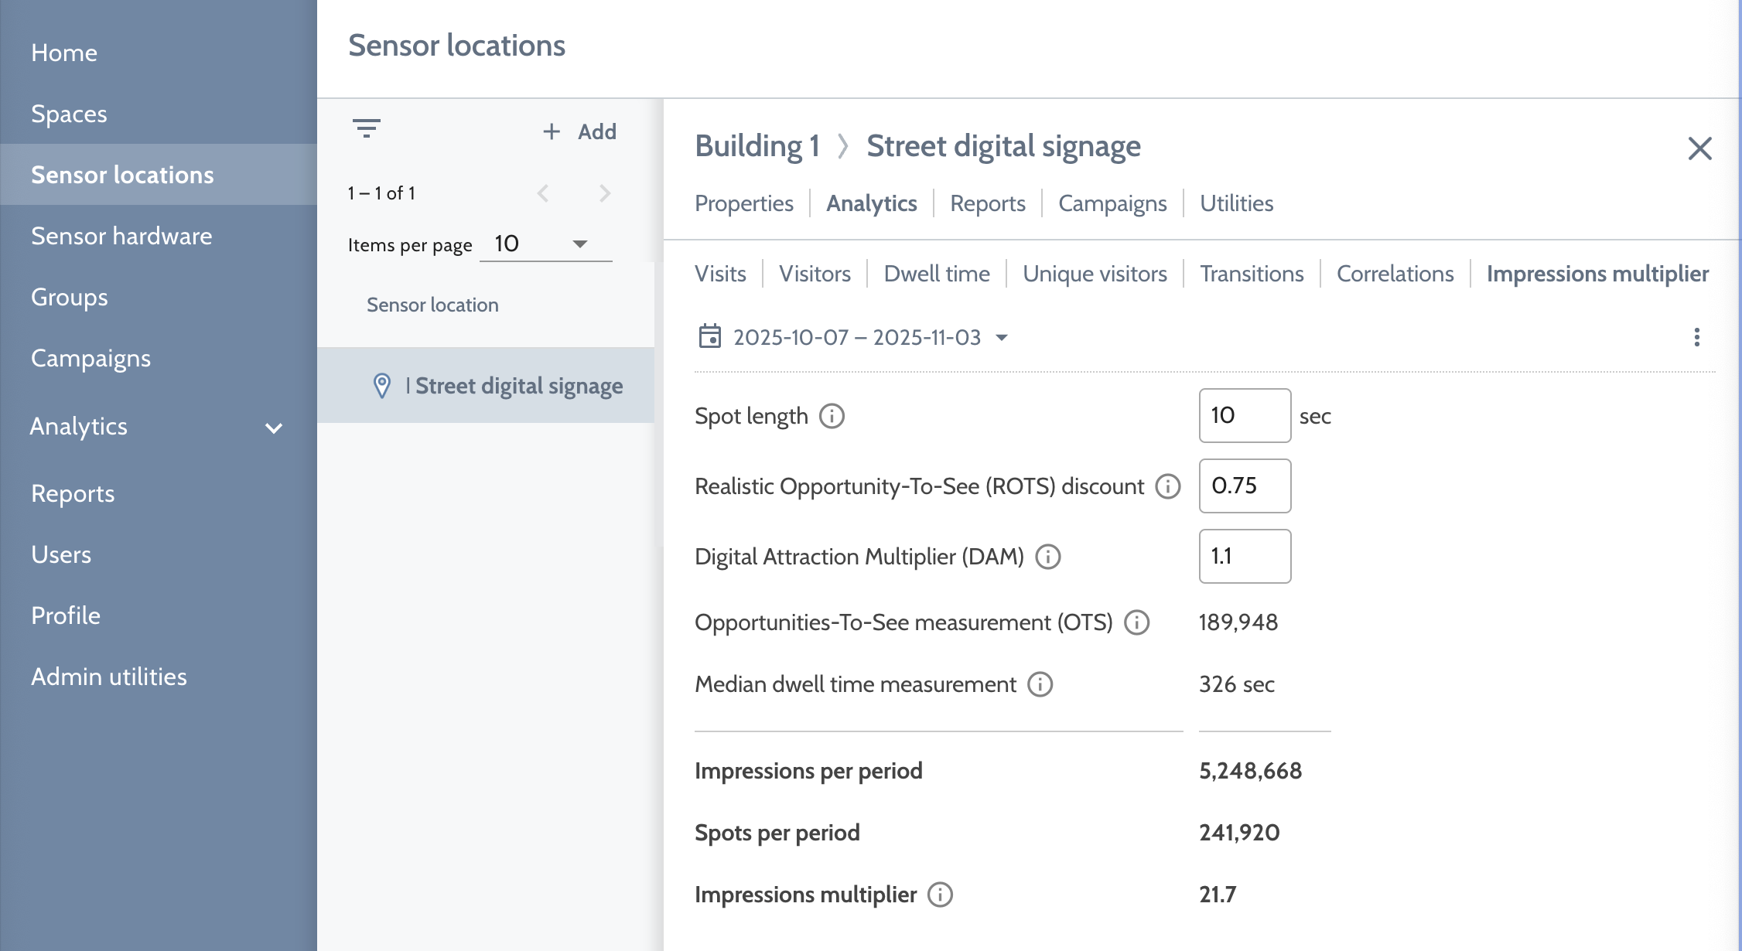Viewport: 1742px width, 951px height.
Task: Select the Correlations analytics tab
Action: pyautogui.click(x=1395, y=274)
